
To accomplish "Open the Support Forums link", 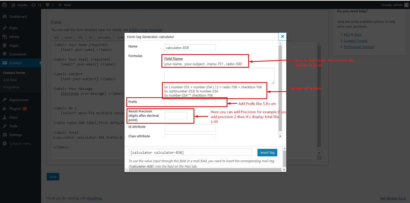I will (356, 41).
